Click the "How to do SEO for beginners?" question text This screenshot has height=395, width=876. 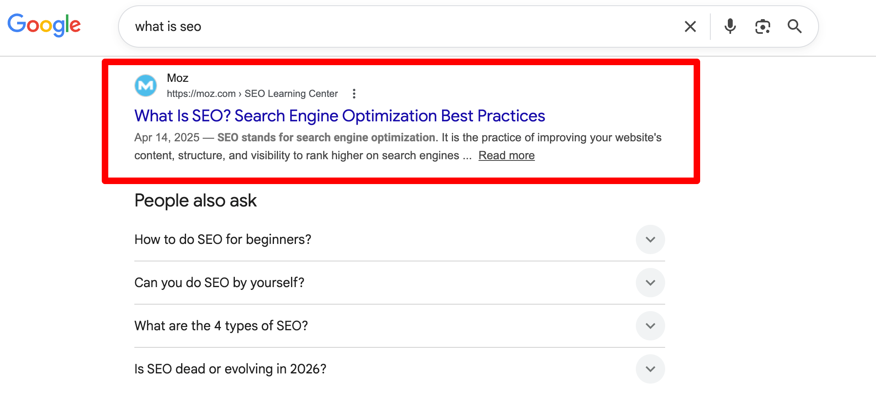coord(223,239)
